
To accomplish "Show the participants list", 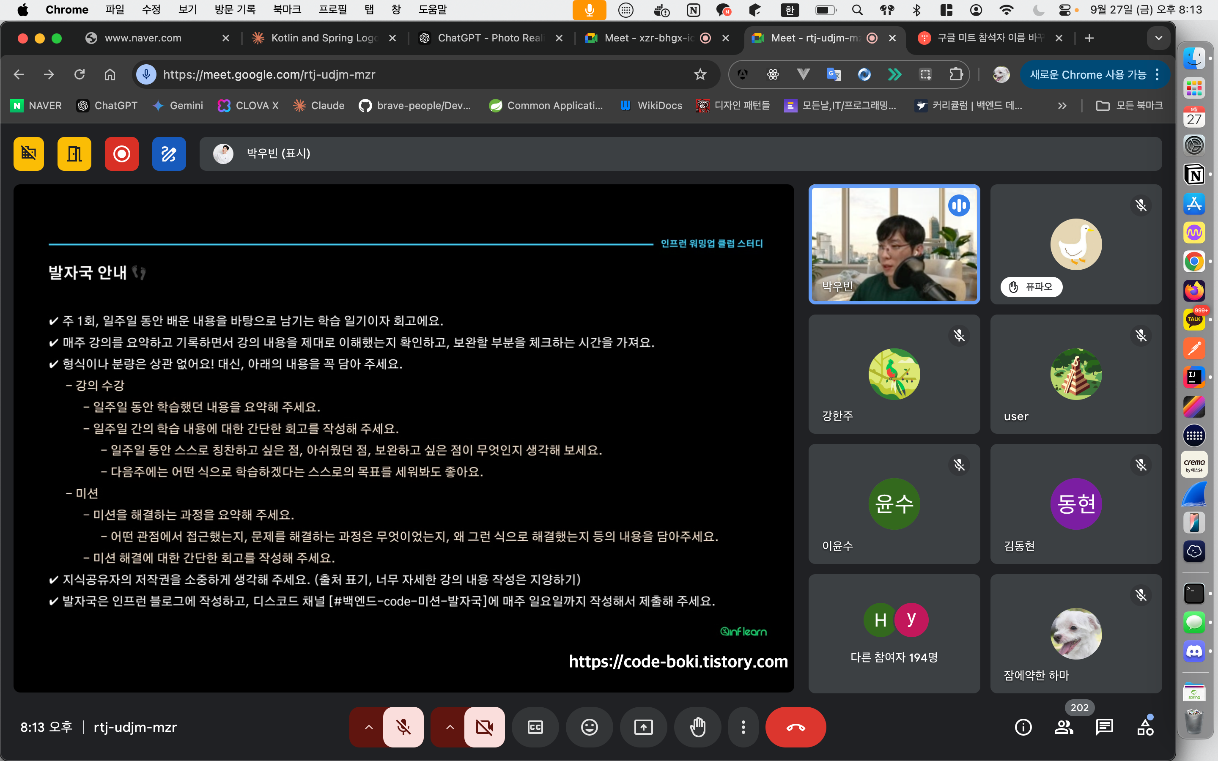I will click(1064, 727).
